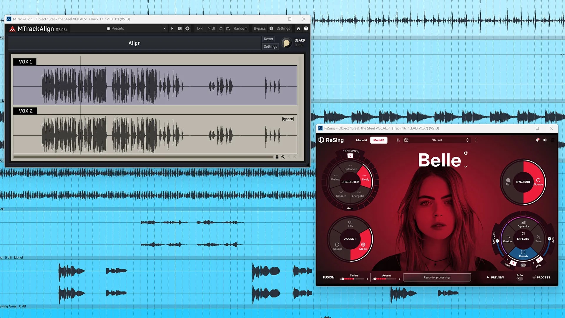Expand the voice model chevron under Belle
565x318 pixels.
(x=466, y=167)
